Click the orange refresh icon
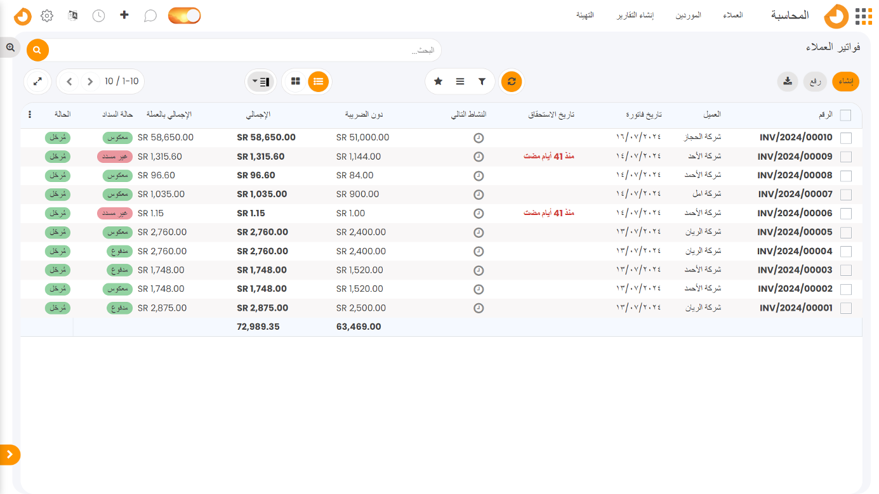 click(512, 81)
